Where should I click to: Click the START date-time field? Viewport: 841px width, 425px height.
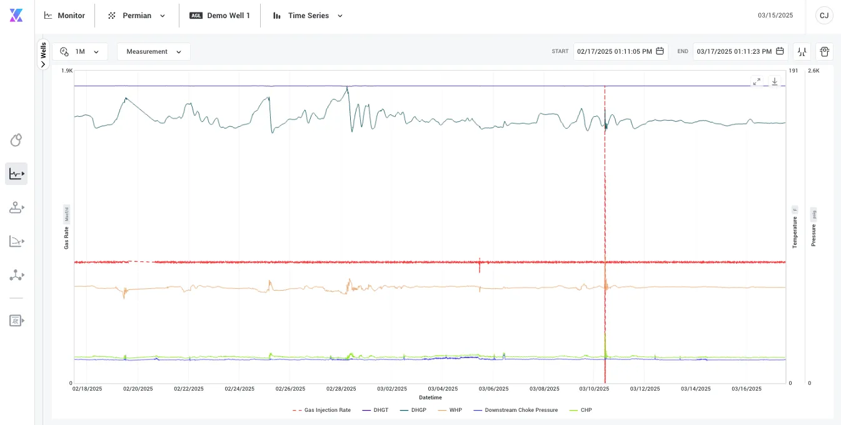coord(620,51)
